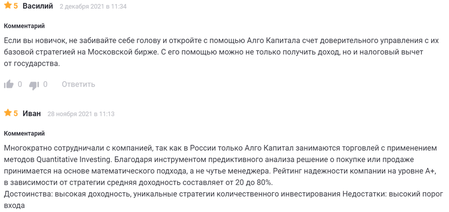Click the 'Комментарий' heading in Иван's review
This screenshot has height=212, width=449.
24,133
